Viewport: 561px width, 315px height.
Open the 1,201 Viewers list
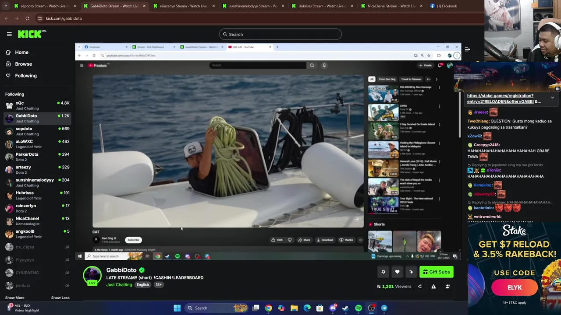(394, 287)
